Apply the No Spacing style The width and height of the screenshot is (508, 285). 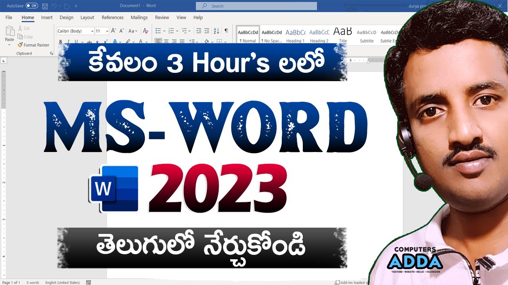[272, 35]
